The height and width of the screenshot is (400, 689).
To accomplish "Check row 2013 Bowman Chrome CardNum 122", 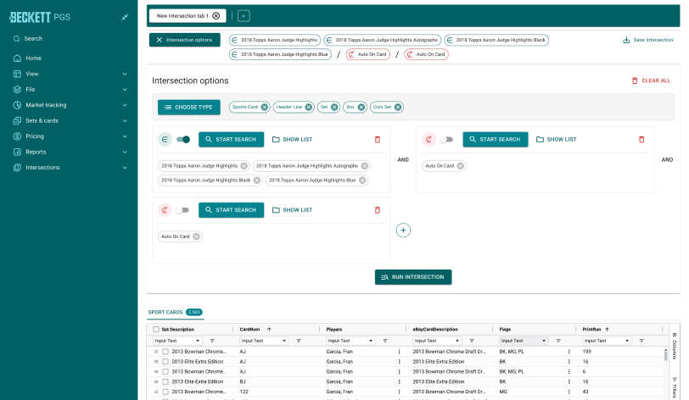I will [165, 392].
